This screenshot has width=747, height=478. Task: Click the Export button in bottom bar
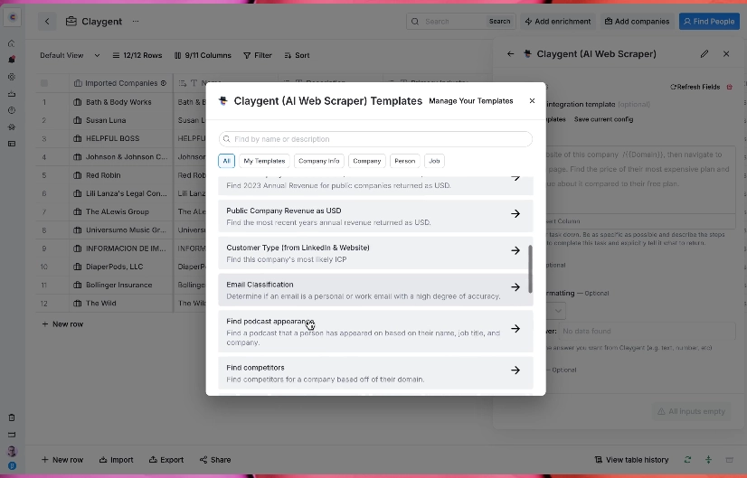[x=166, y=459]
